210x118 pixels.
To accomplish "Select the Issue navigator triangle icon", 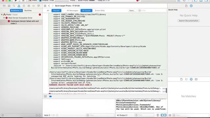I will [19, 6].
